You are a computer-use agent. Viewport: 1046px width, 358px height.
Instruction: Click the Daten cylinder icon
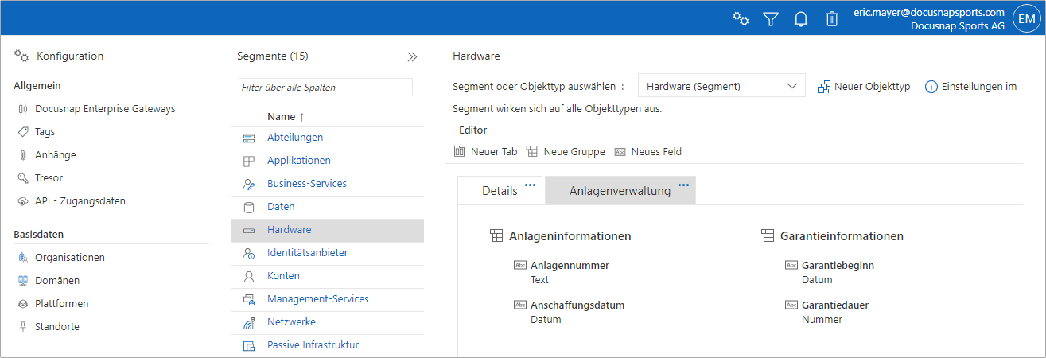pos(249,208)
